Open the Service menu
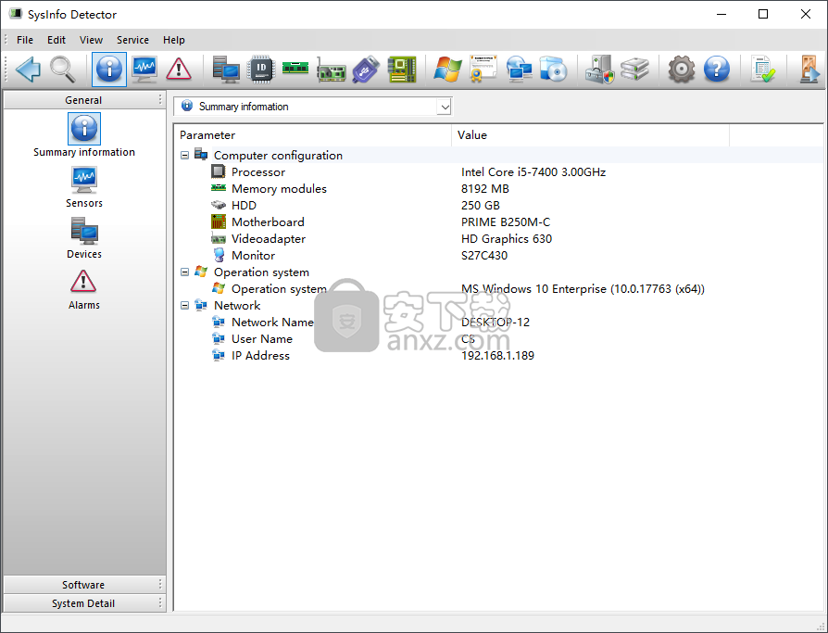This screenshot has width=828, height=633. coord(132,40)
